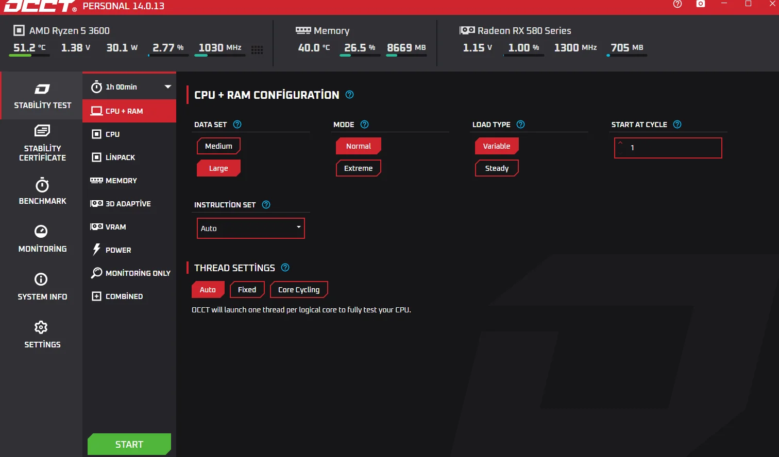Click the CPU chip icon beside AMD Ryzen
The image size is (779, 457).
click(x=19, y=30)
